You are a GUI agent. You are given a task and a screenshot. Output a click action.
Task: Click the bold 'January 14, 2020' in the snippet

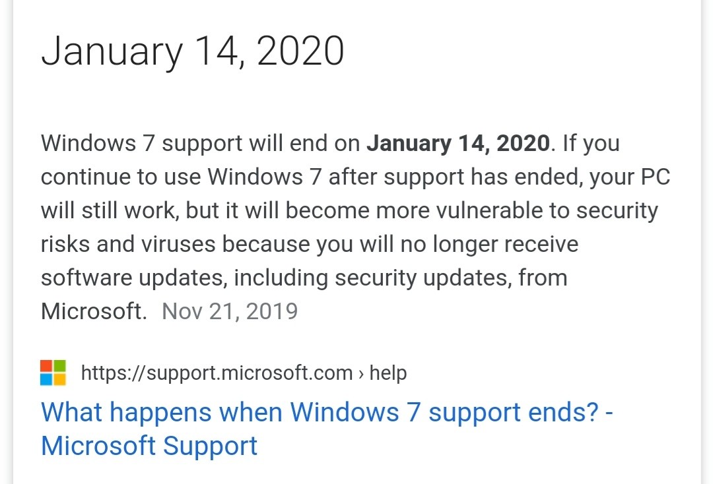[x=458, y=143]
